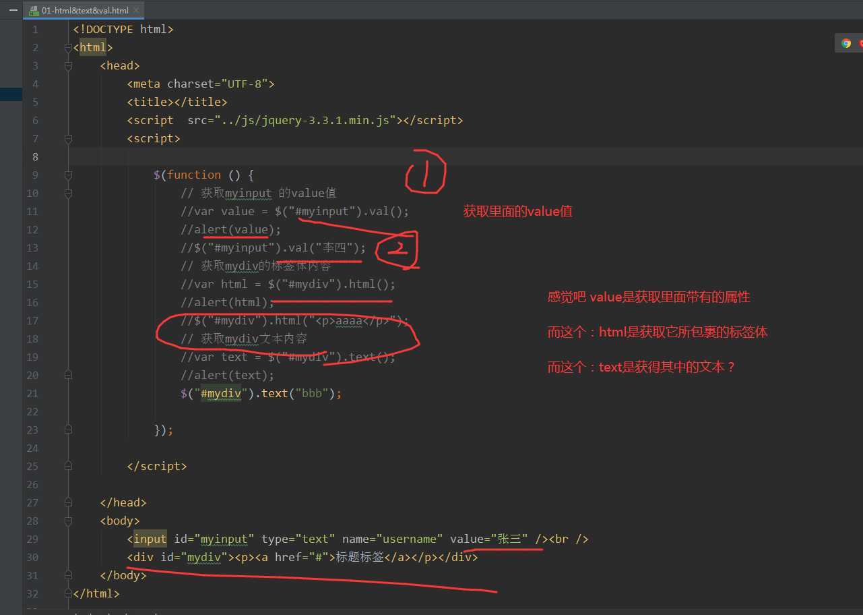
Task: Click line number 8 in gutter
Action: tap(35, 157)
